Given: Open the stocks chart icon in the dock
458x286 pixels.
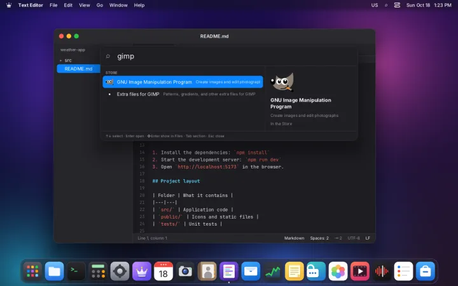Looking at the screenshot, I should pyautogui.click(x=272, y=271).
